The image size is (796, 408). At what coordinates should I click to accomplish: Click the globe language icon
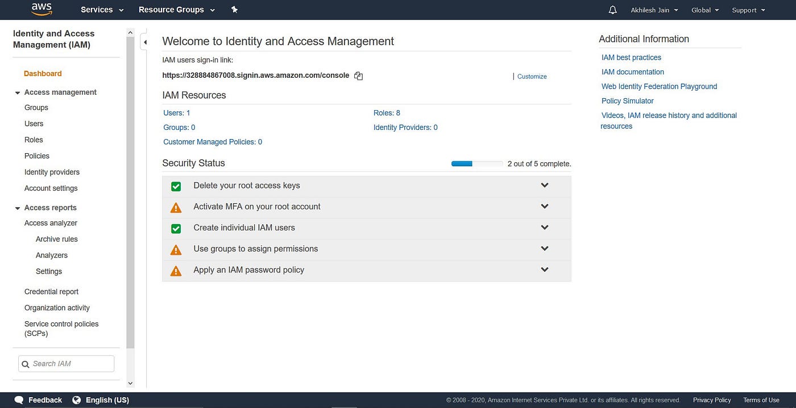coord(77,400)
